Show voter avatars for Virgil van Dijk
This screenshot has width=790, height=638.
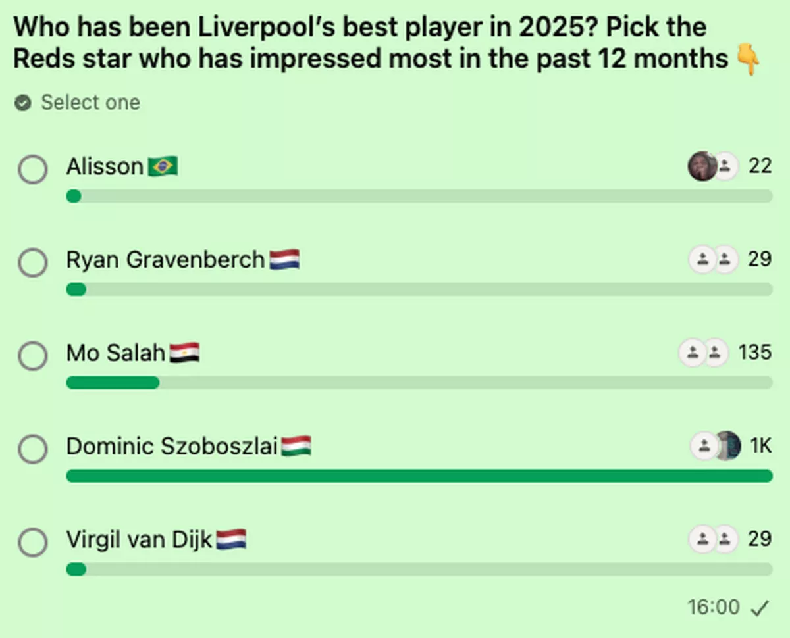(713, 540)
